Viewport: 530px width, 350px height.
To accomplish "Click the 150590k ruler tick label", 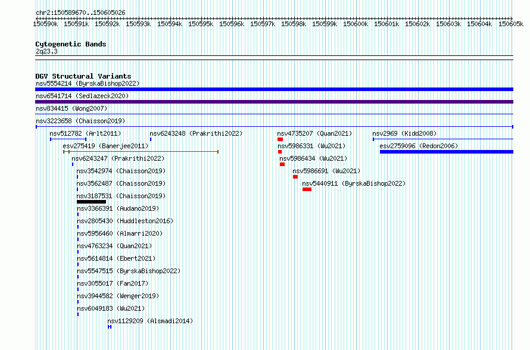I will pyautogui.click(x=45, y=24).
